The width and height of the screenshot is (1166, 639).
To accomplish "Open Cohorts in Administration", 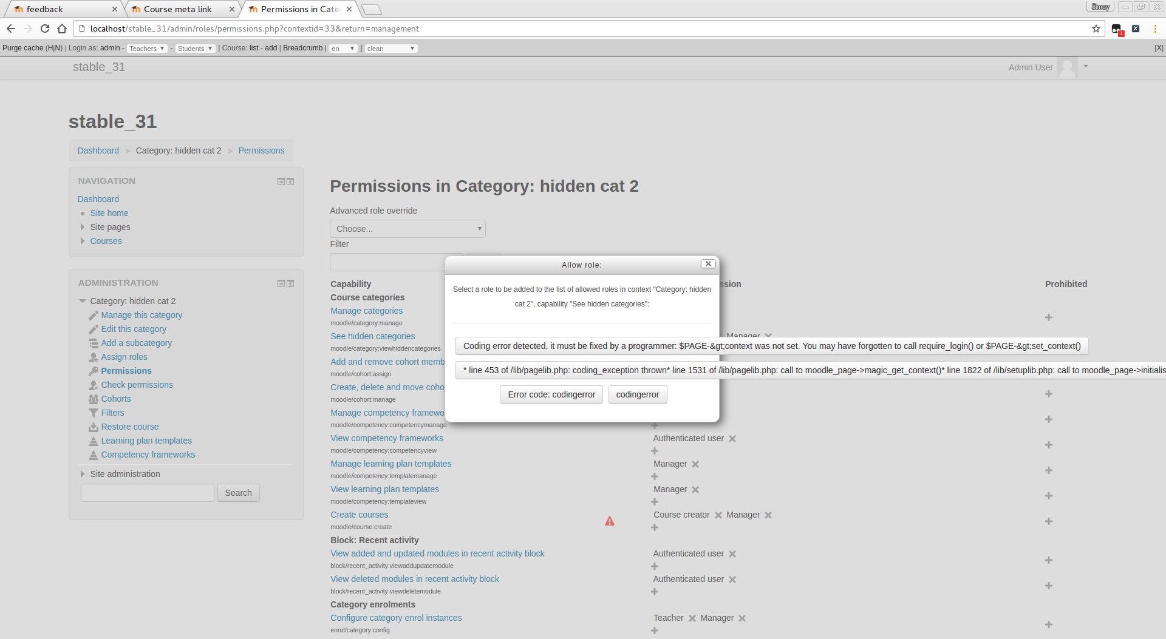I will tap(116, 399).
